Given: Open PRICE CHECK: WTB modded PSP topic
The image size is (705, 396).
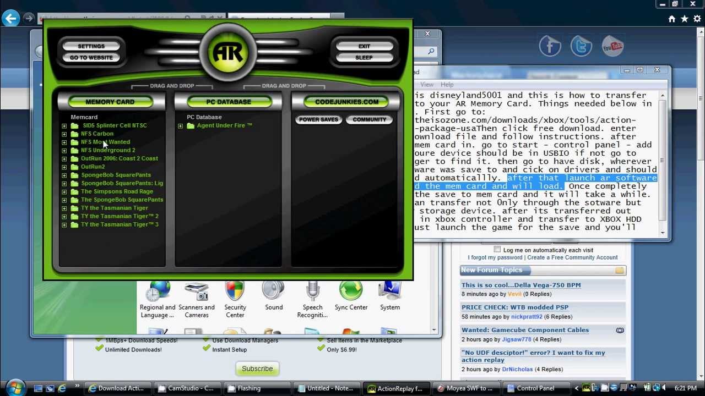Looking at the screenshot, I should [515, 307].
